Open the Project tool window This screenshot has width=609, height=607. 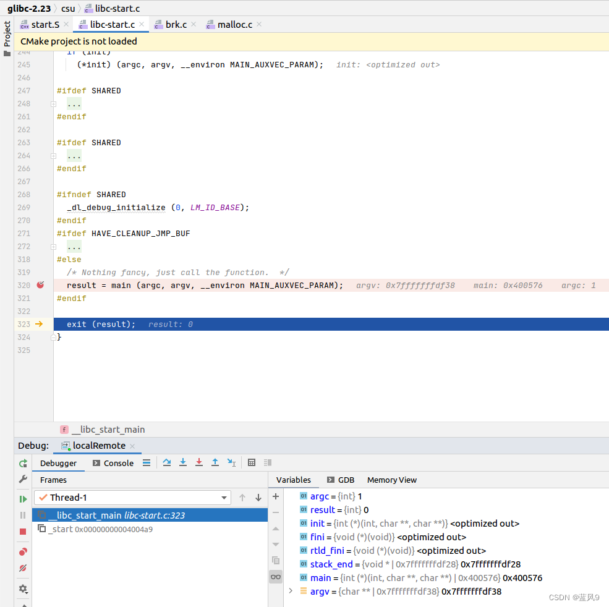(7, 39)
